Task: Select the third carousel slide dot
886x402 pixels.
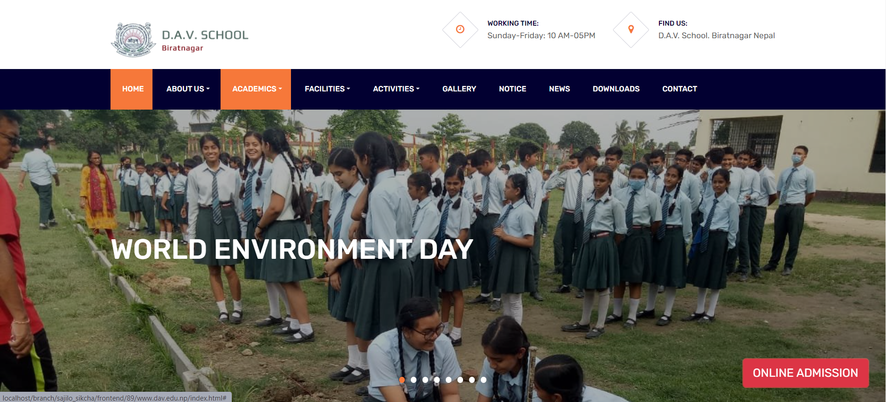Action: (x=425, y=380)
